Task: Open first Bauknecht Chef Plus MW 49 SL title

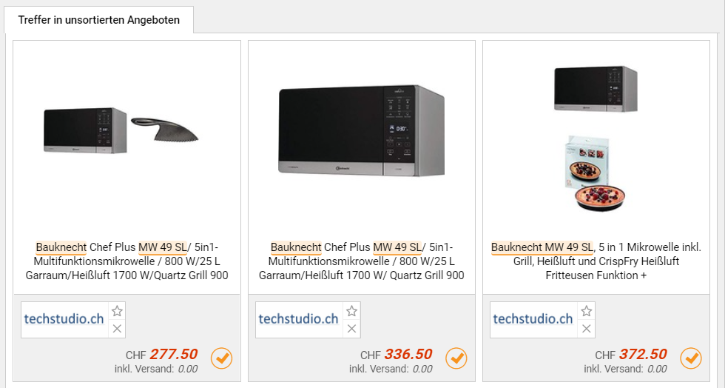Action: [x=127, y=261]
